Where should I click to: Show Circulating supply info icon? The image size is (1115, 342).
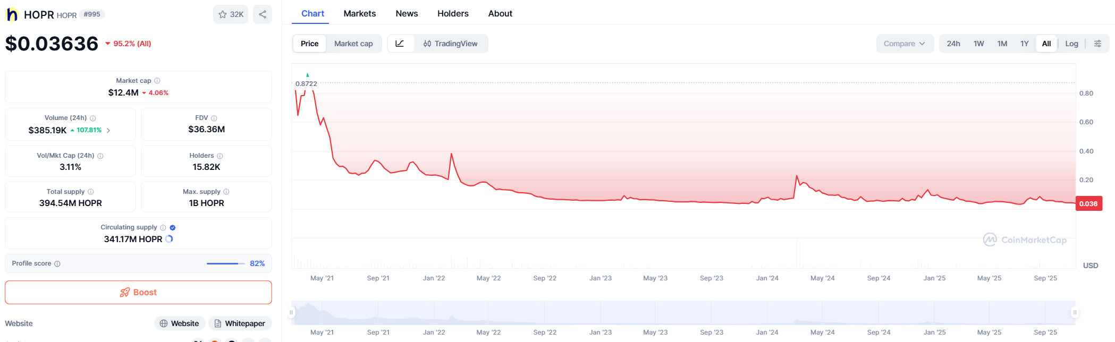coord(163,227)
